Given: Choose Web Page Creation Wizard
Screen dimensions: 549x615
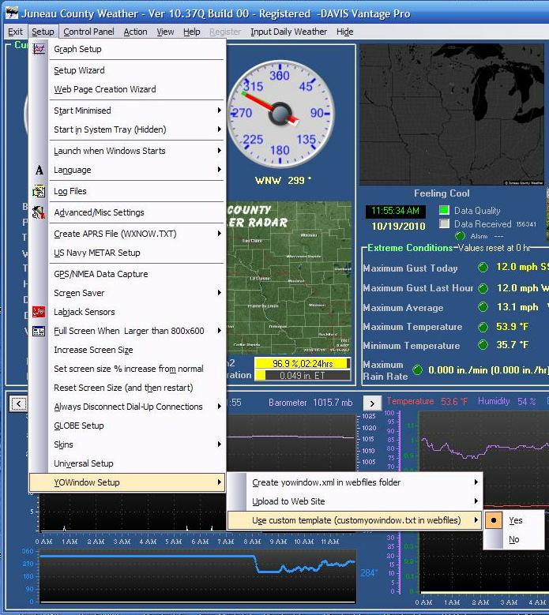Looking at the screenshot, I should pyautogui.click(x=105, y=89).
